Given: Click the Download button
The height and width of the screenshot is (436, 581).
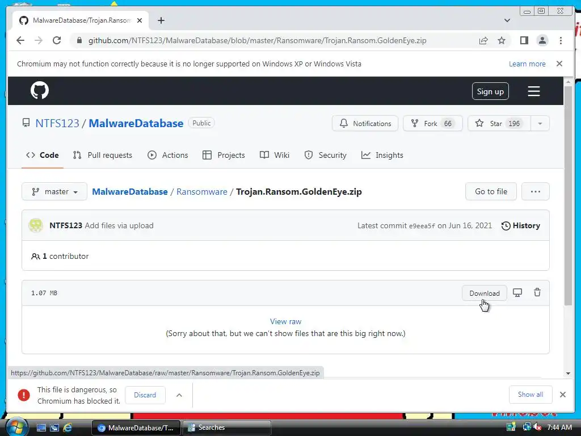Looking at the screenshot, I should tap(485, 294).
